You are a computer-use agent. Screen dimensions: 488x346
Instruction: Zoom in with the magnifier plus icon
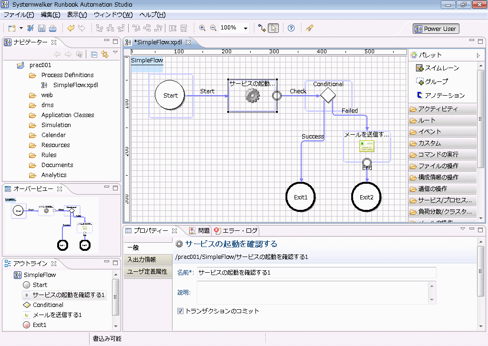(x=202, y=28)
